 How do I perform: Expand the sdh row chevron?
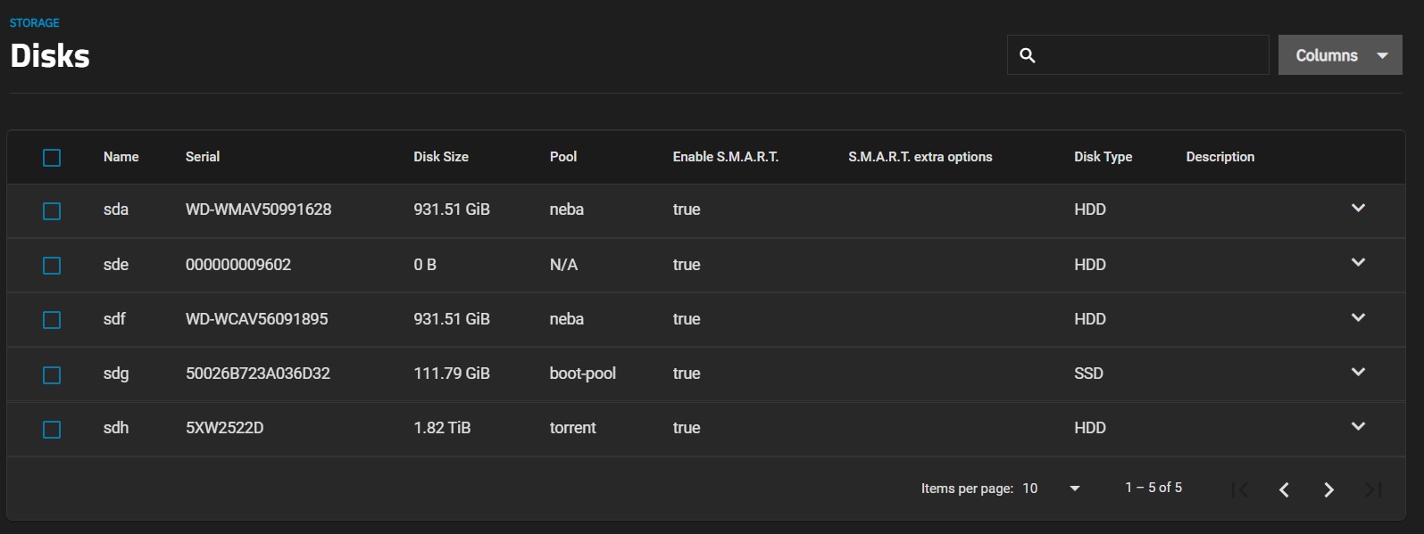pos(1358,427)
